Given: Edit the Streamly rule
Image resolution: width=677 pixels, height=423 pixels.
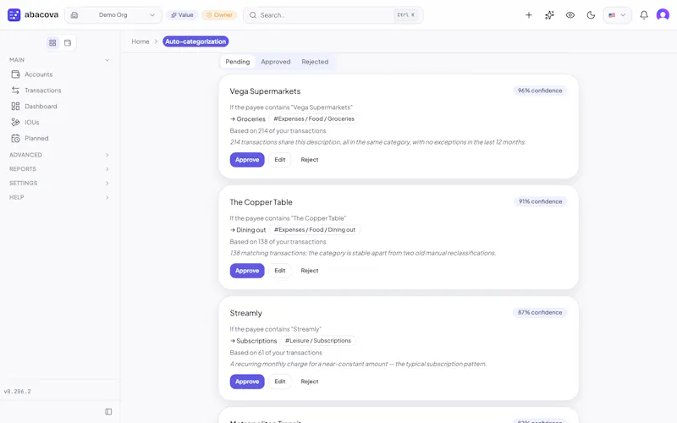Looking at the screenshot, I should click(x=280, y=382).
